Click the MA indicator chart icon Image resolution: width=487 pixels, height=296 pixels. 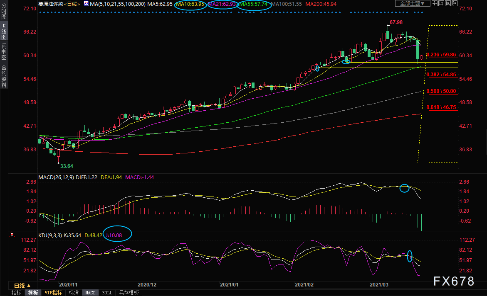click(86, 4)
